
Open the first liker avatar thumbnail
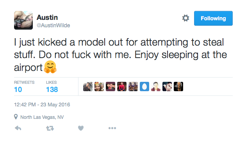[88, 87]
